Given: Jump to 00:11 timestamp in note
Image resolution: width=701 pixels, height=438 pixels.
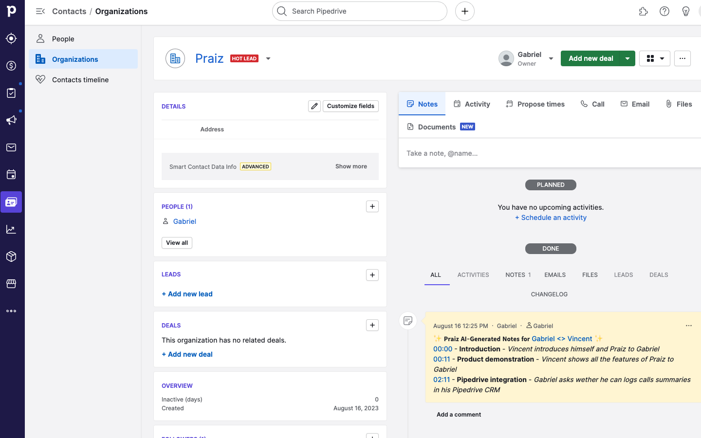Looking at the screenshot, I should pos(442,359).
